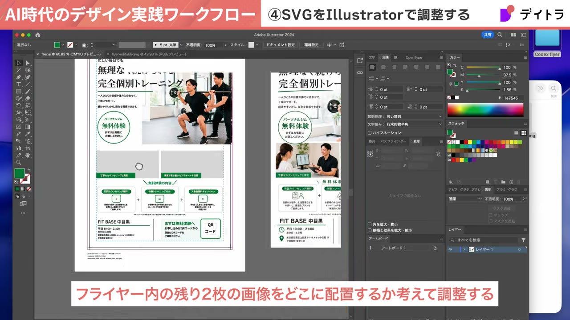Open the 禁則処理 dropdown
Screen dimensions: 570x320
[414, 116]
